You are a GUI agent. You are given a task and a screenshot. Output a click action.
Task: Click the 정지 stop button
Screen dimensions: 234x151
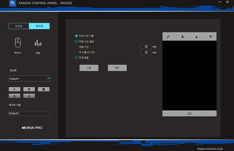pos(117,68)
